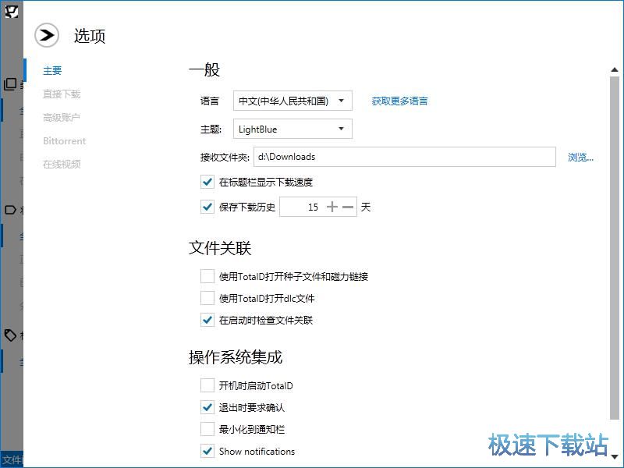Click the back arrow icon beside 选项

(x=47, y=35)
